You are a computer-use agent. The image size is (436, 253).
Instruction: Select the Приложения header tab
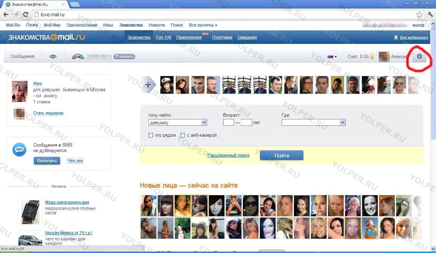pyautogui.click(x=189, y=37)
